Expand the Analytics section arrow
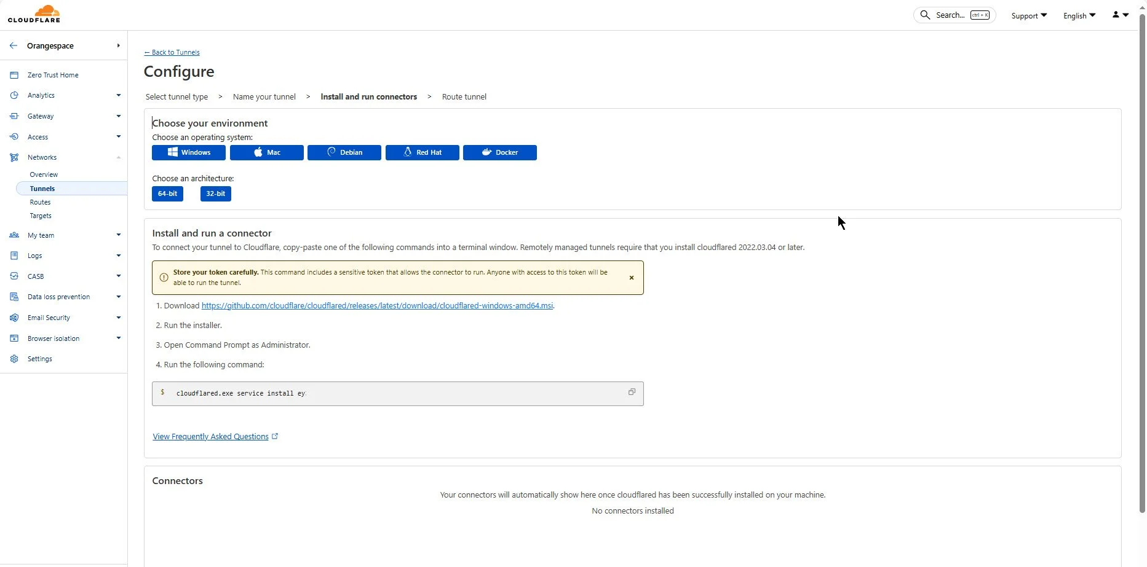The height and width of the screenshot is (567, 1147). pos(119,95)
